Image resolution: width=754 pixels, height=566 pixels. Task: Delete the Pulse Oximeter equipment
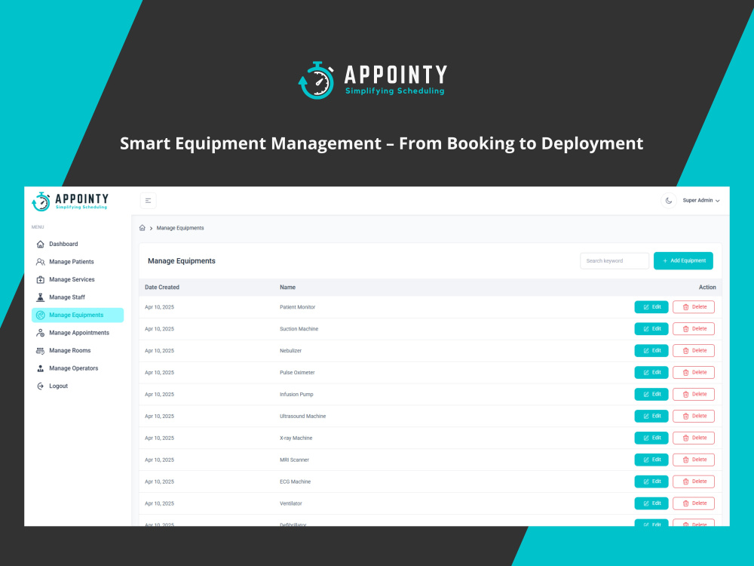tap(694, 373)
